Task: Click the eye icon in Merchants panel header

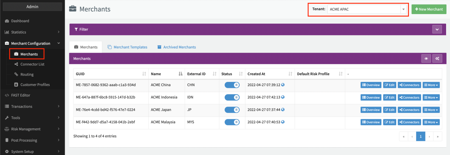Action: click(426, 59)
